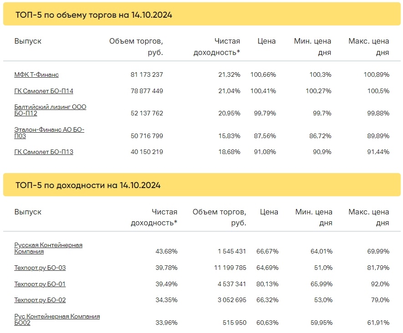The width and height of the screenshot is (403, 333).
Task: Select yield value 39,78%
Action: [166, 268]
